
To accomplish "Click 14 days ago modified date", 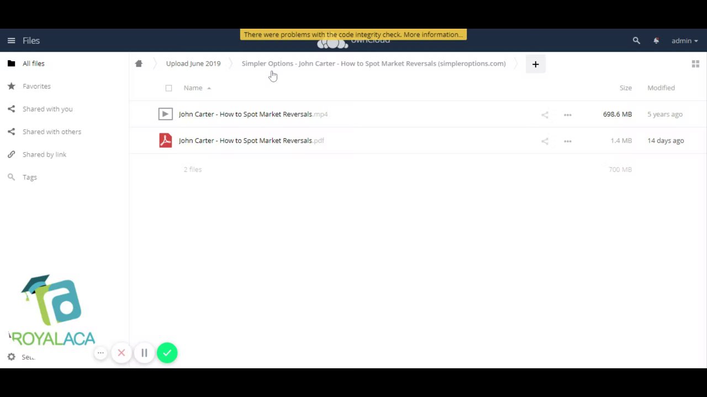I will point(666,141).
